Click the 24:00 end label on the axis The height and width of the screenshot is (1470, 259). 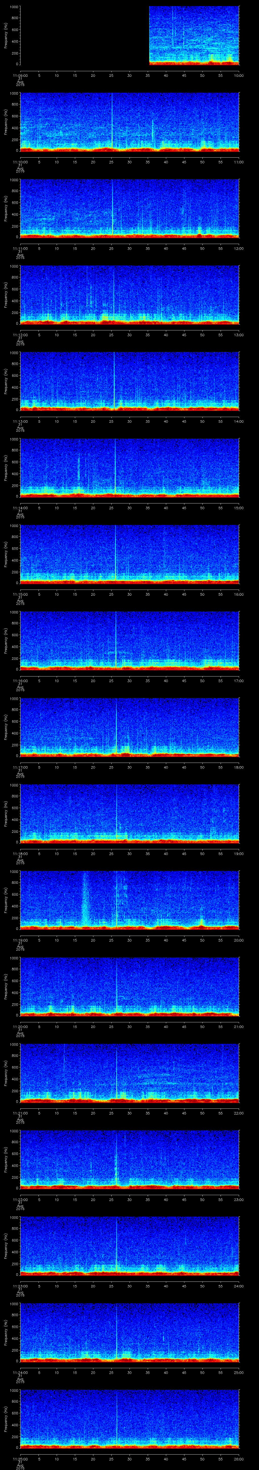(x=239, y=1285)
